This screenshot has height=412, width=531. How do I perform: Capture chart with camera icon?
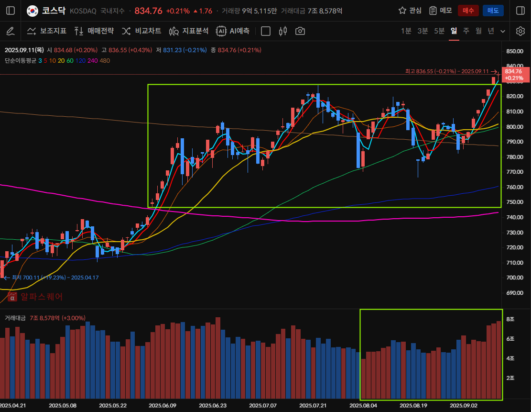tap(300, 31)
